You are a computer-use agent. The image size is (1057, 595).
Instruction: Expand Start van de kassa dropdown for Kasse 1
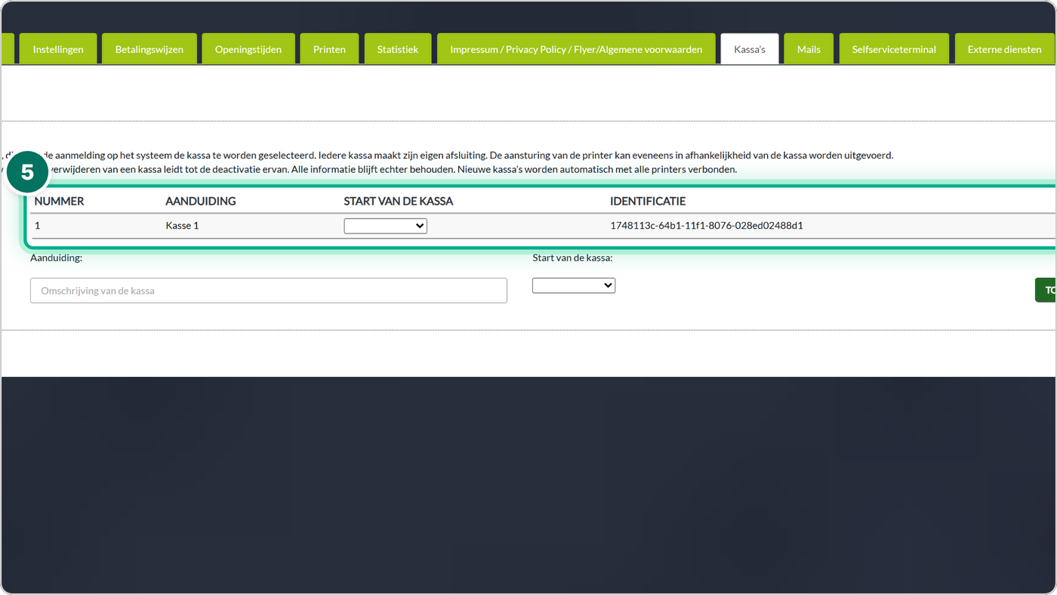pyautogui.click(x=385, y=226)
